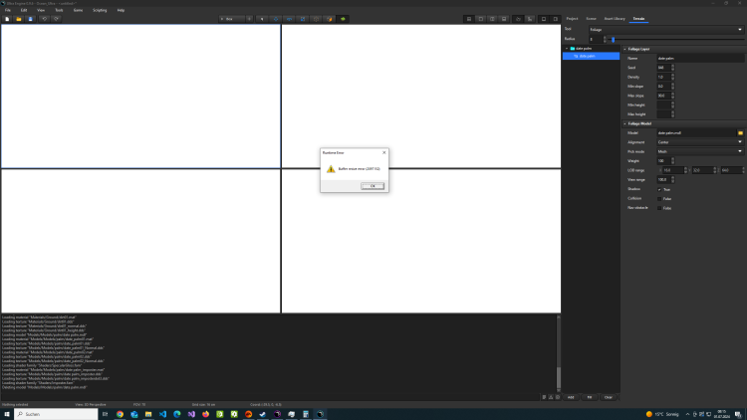
Task: Enable the Collision checkbox
Action: point(659,198)
